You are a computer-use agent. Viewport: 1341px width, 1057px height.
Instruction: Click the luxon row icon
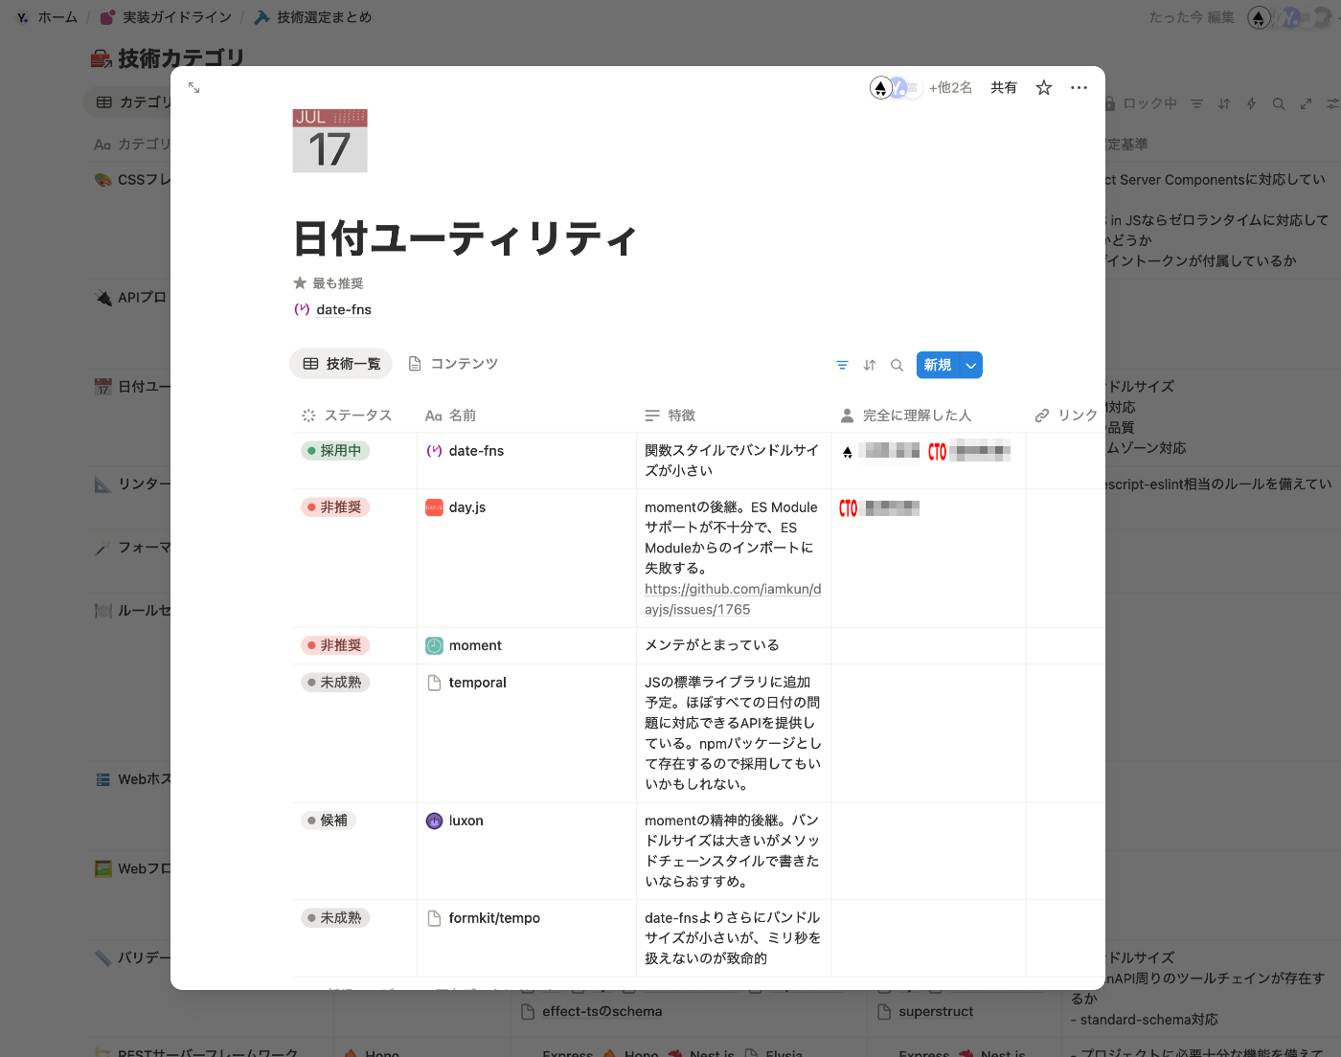point(434,821)
